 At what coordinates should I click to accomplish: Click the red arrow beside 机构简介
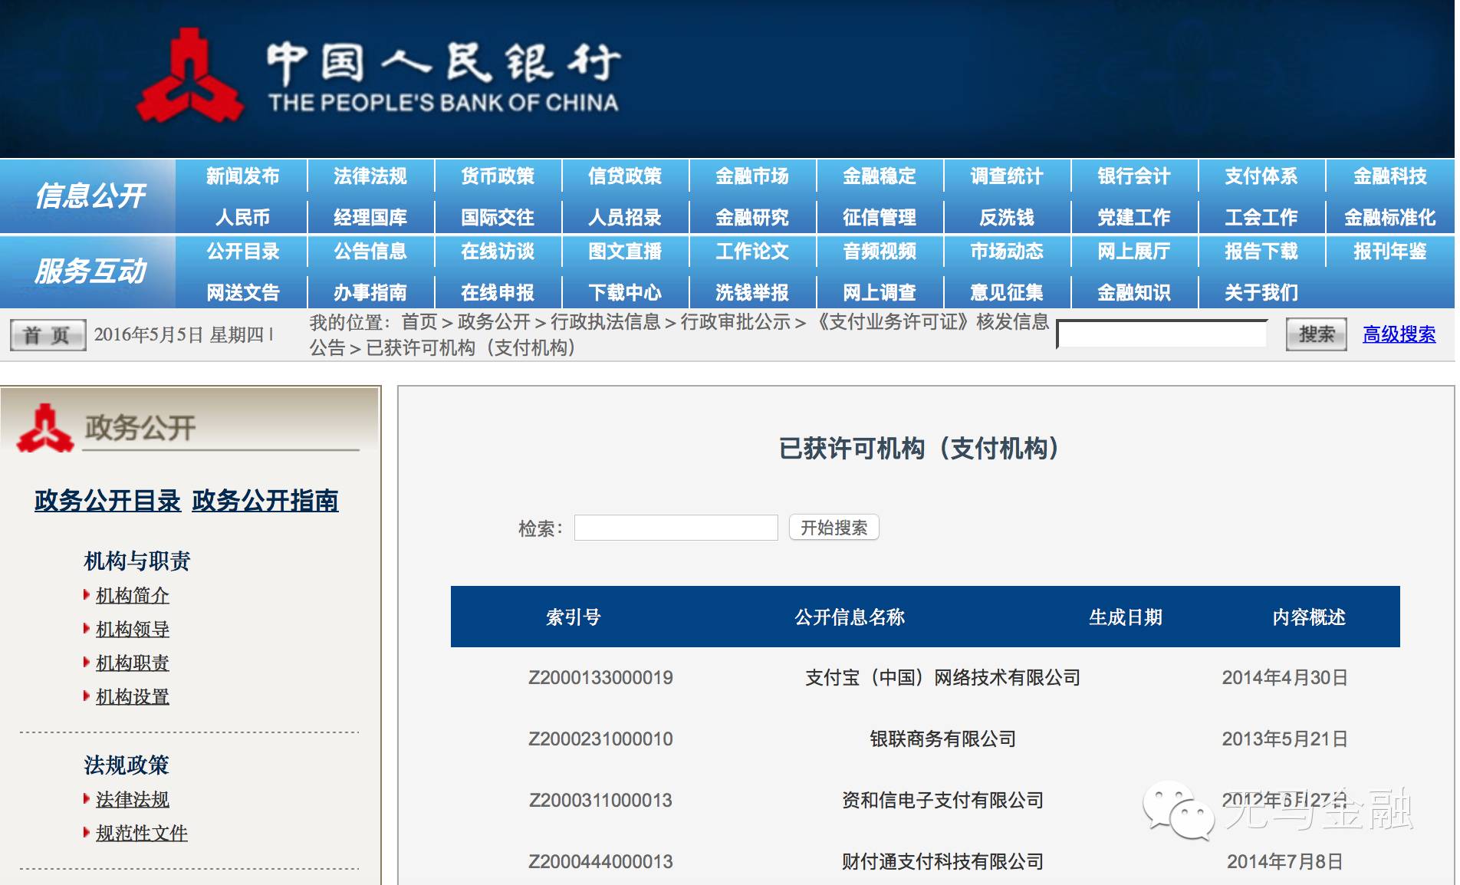click(87, 596)
